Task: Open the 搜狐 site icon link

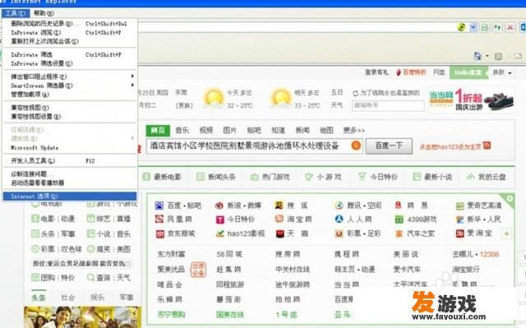Action: tap(279, 206)
